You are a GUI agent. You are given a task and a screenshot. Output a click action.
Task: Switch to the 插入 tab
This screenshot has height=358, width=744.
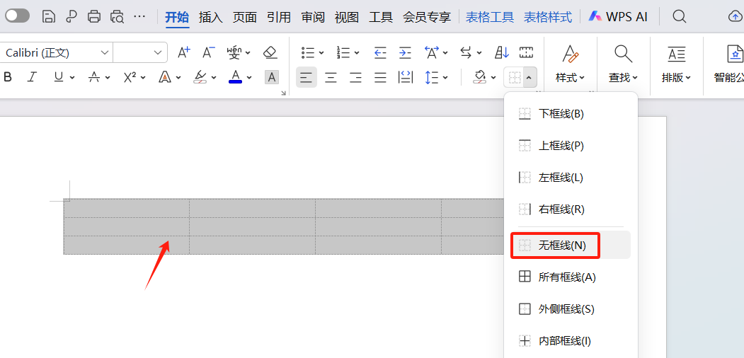pos(210,17)
